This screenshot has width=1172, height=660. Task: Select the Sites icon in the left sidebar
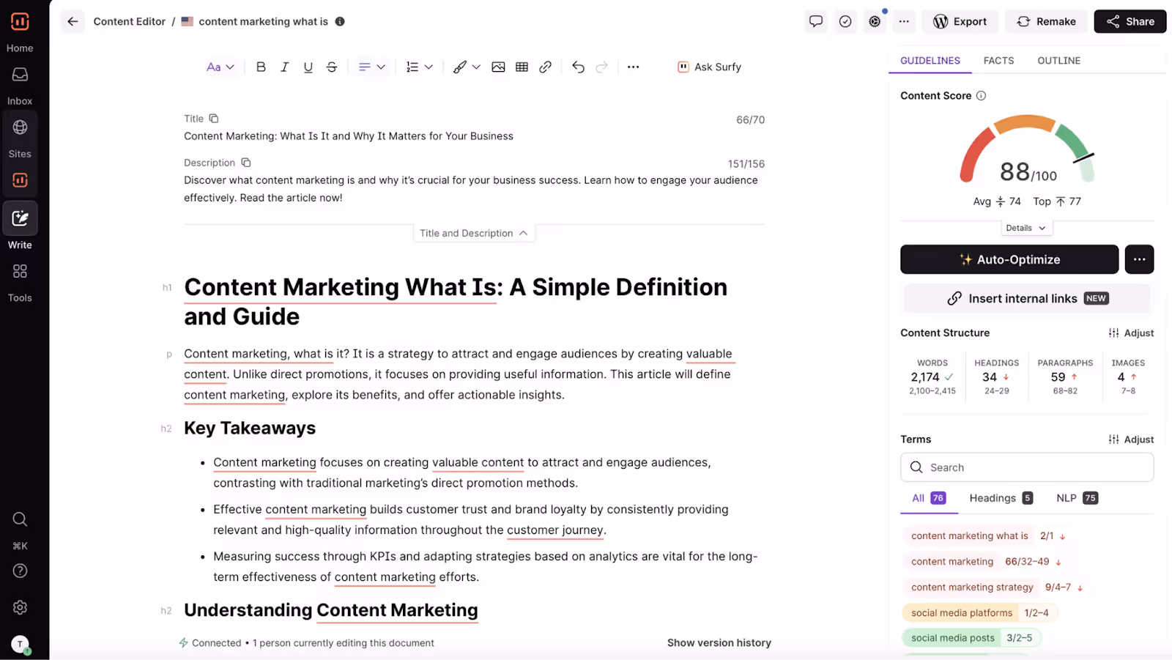[x=20, y=133]
